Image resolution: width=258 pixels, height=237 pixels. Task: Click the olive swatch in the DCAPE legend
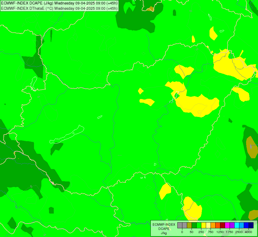(x=189, y=225)
